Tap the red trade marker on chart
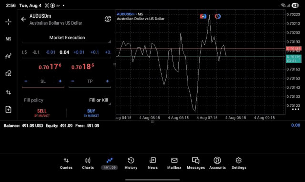This screenshot has width=305, height=182. (203, 16)
